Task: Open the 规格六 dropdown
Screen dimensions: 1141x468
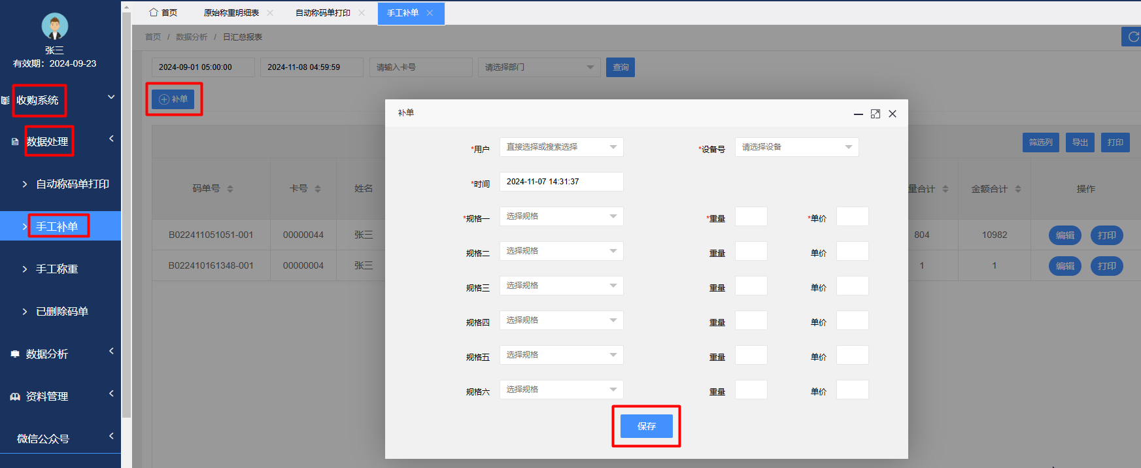Action: (x=561, y=390)
